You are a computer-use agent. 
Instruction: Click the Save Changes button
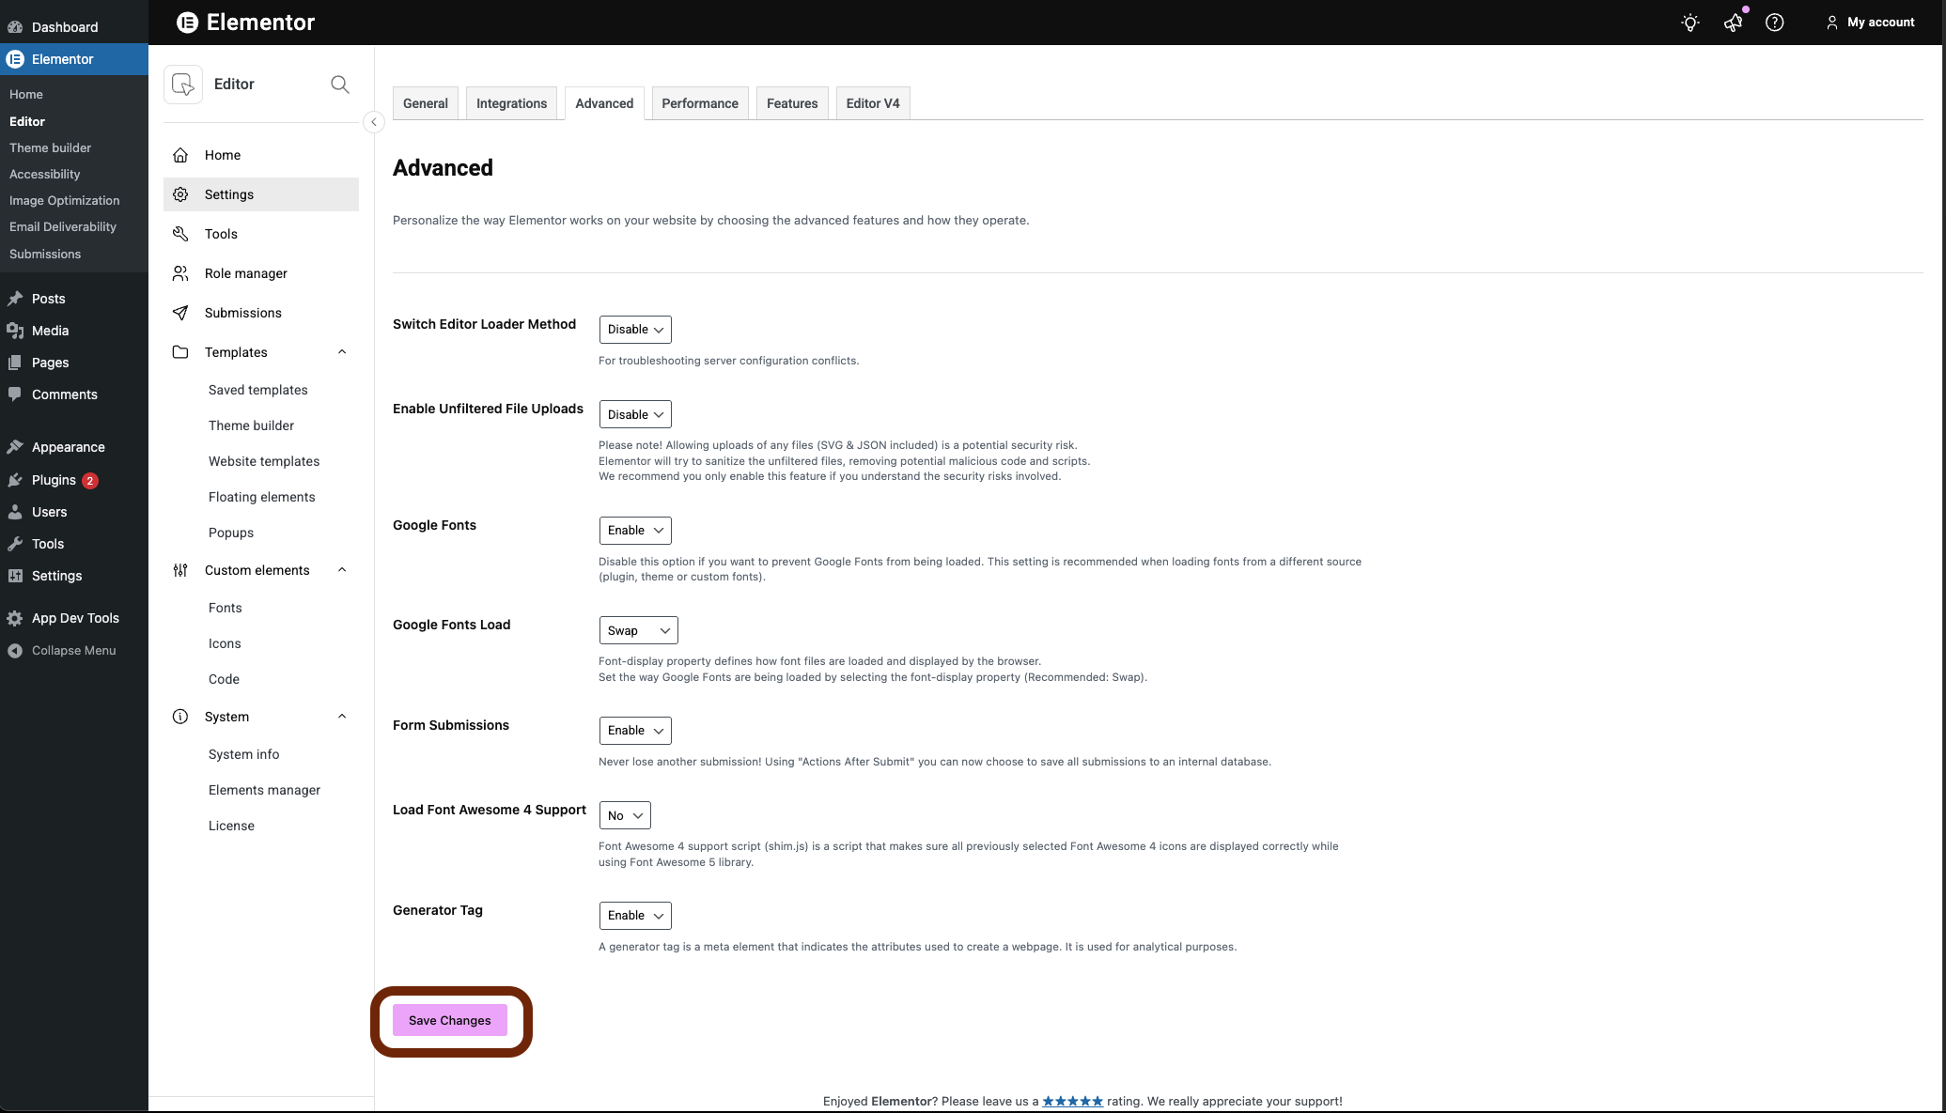pos(449,1020)
